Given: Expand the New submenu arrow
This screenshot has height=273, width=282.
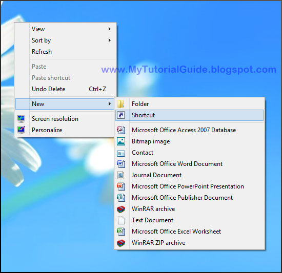Looking at the screenshot, I should (x=110, y=104).
